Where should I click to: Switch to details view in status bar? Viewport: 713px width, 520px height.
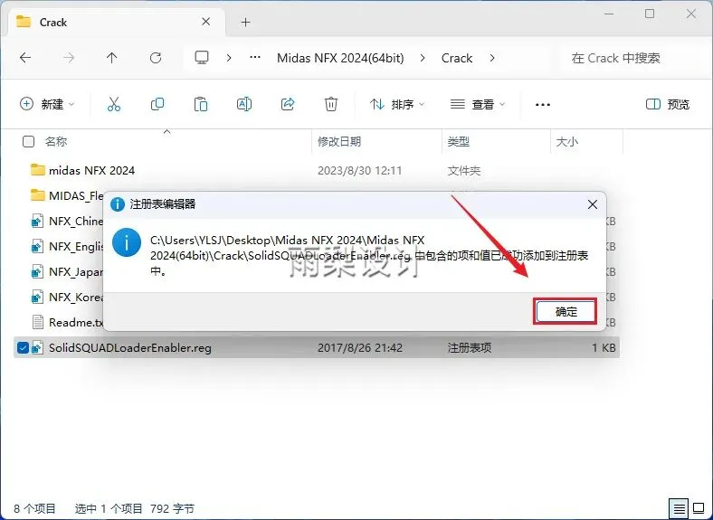(679, 508)
